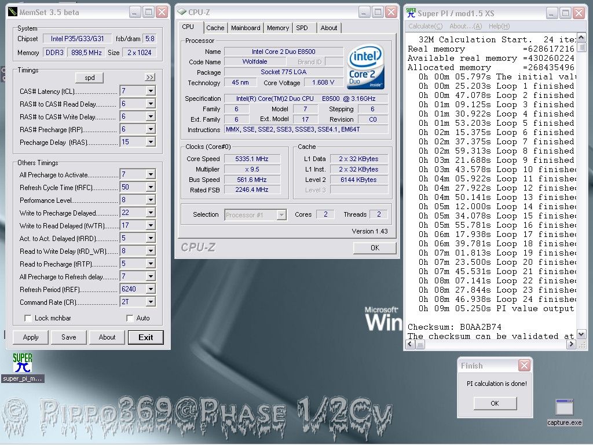The height and width of the screenshot is (445, 593).
Task: Click the Level 2 6144 KBytes value
Action: click(358, 180)
